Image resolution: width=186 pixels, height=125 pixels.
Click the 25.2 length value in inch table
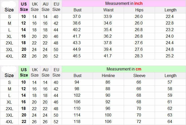point(170,56)
